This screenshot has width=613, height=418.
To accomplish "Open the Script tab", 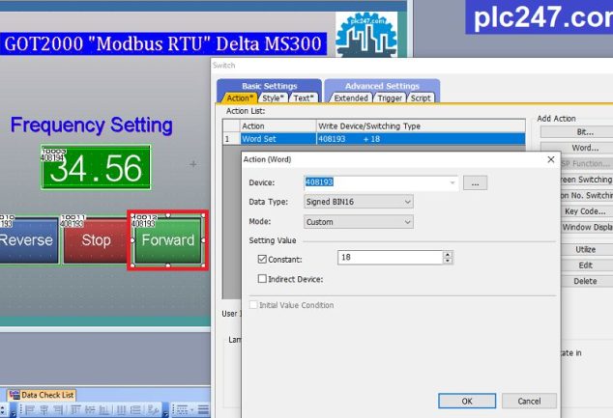I will click(421, 98).
